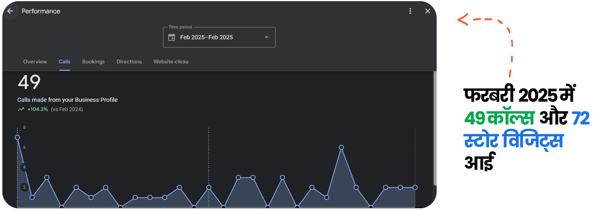Expand the Time period dropdown arrow

266,37
